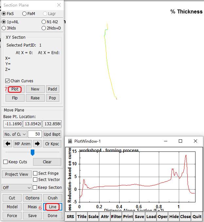Click Scale in the PlotWindow toolbar
The height and width of the screenshot is (222, 204).
click(x=93, y=217)
